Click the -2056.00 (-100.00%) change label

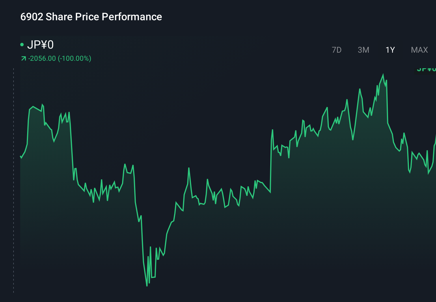(59, 58)
